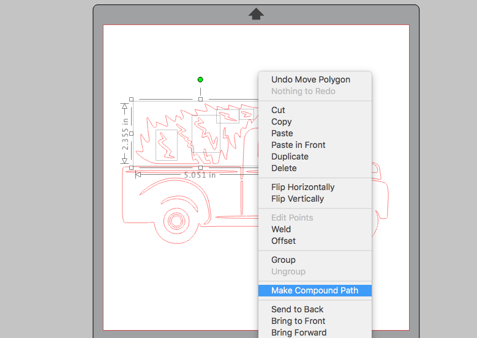Click the truck wheel hub shape
This screenshot has width=477, height=338.
point(176,221)
